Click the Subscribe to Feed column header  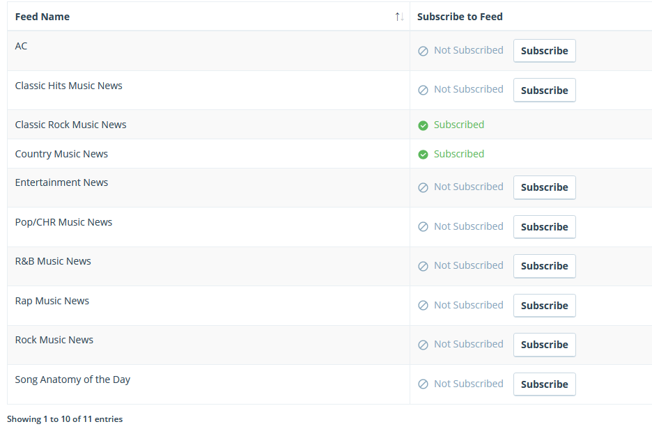tap(460, 17)
